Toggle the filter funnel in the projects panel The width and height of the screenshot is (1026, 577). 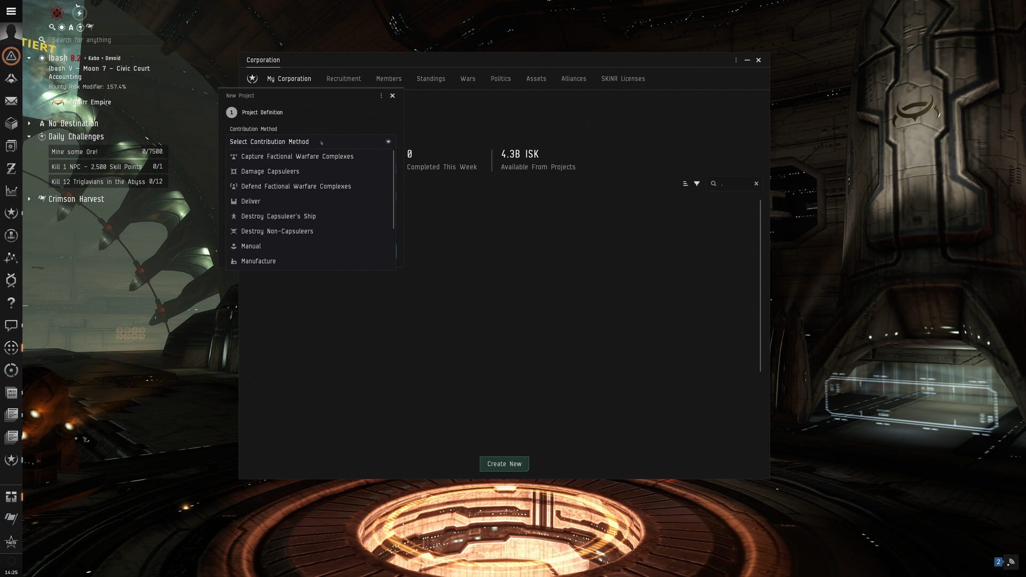697,183
